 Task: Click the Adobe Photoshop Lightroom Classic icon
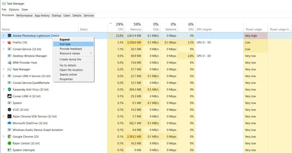(9, 35)
